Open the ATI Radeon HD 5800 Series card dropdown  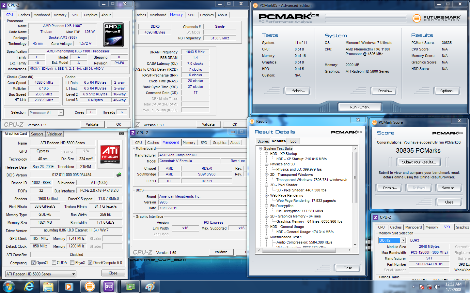41,274
